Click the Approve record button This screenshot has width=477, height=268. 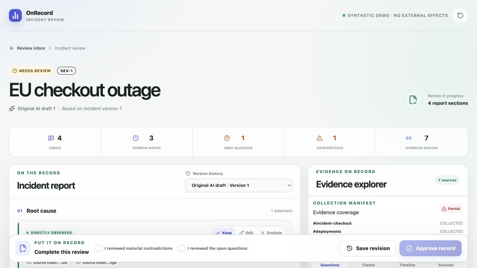(x=430, y=248)
